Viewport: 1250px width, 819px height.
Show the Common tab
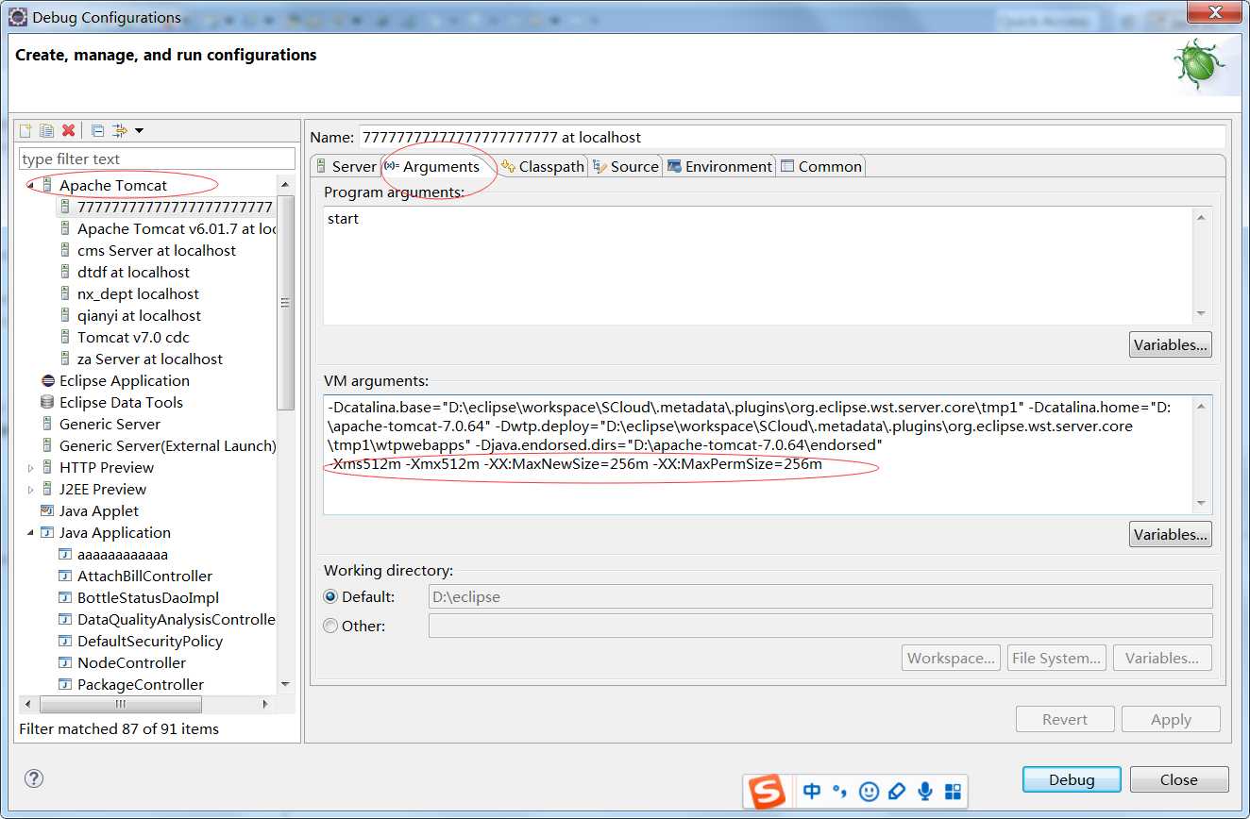coord(821,166)
